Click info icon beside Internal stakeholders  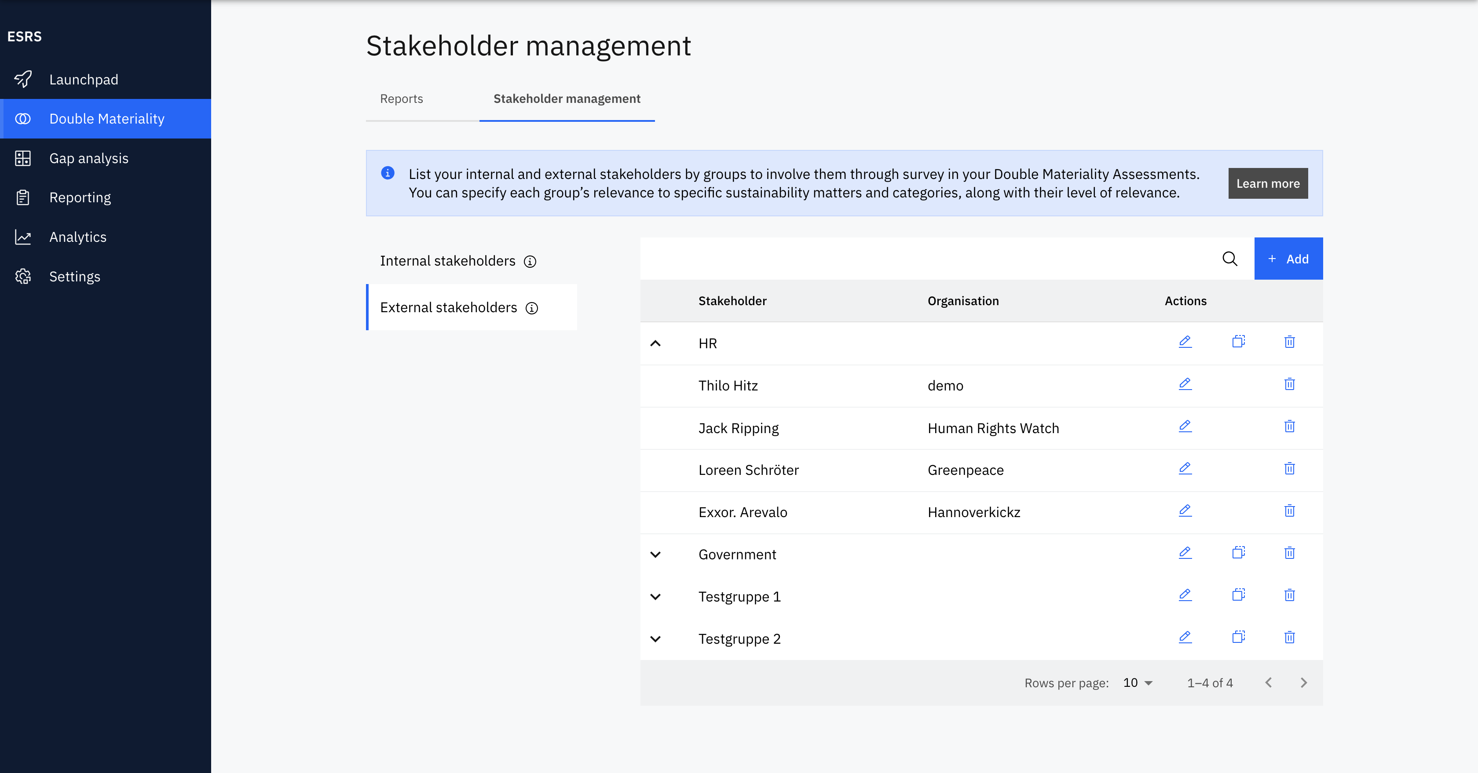(x=530, y=262)
